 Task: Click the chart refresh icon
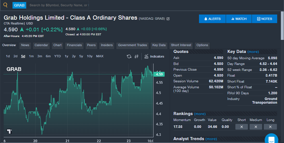coord(129,56)
